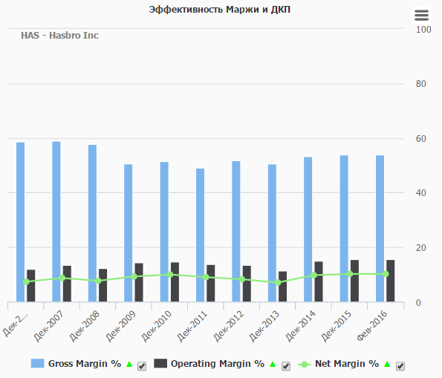Screen dimensions: 442x378
Task: Click the Net Margin point for Дек-2010
Action: pyautogui.click(x=170, y=274)
